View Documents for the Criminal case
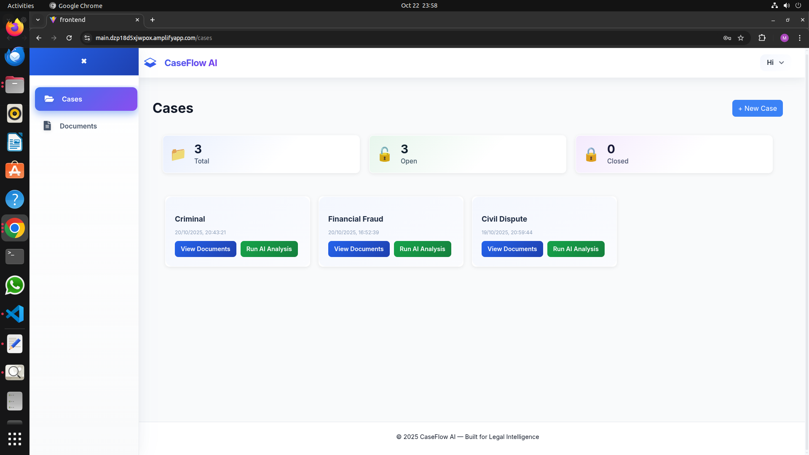809x455 pixels. coord(205,249)
